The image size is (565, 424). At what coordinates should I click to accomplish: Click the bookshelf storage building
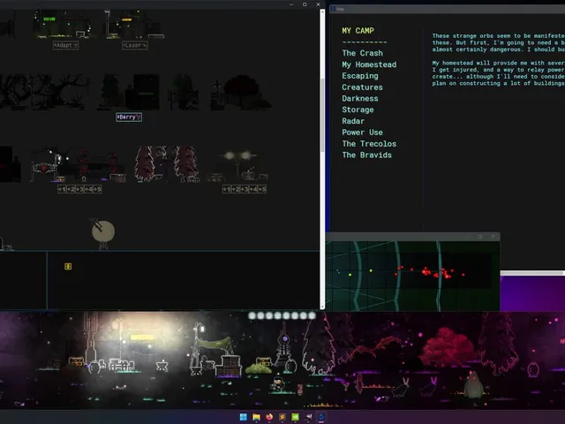[229, 366]
